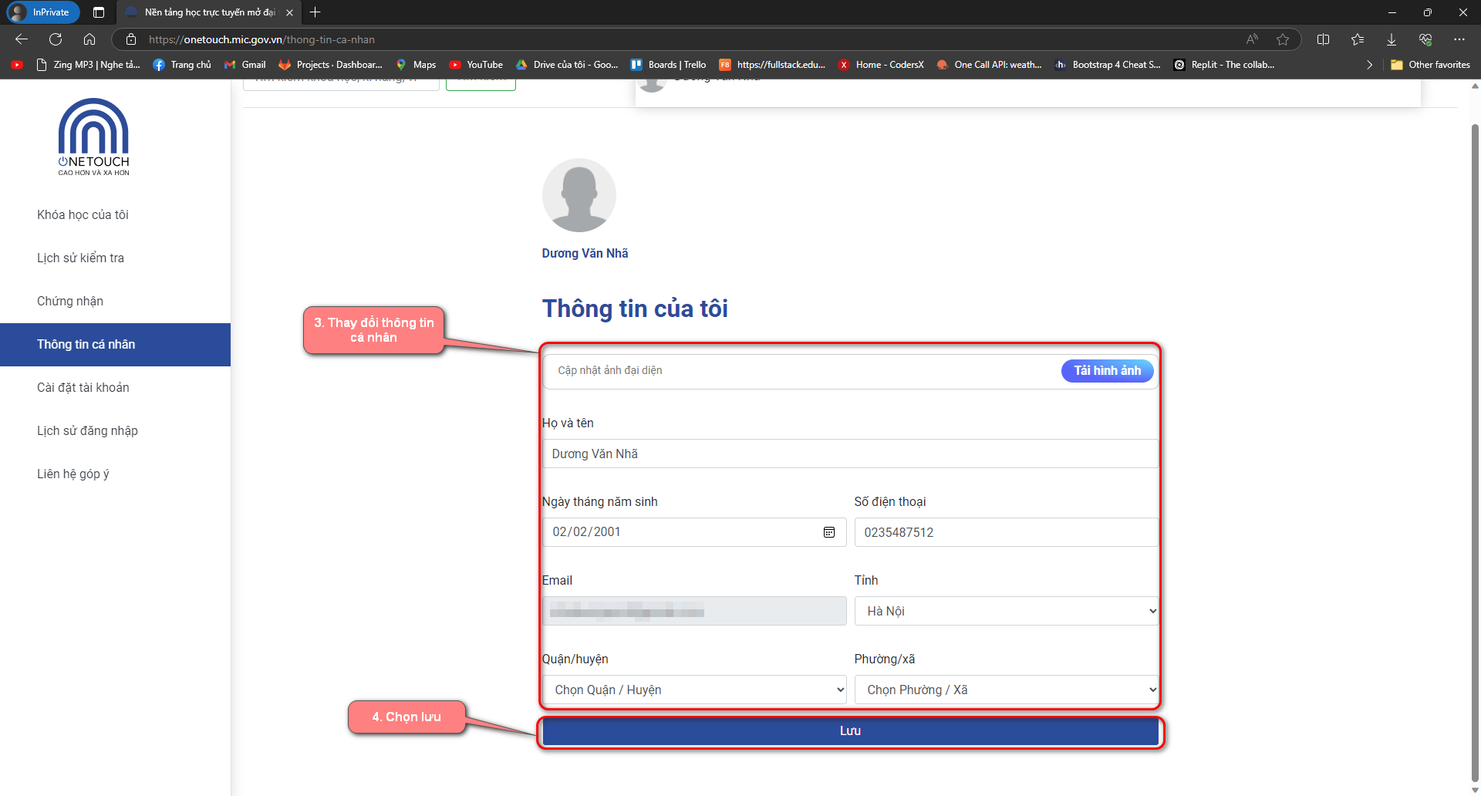Screen dimensions: 1481x796
Task: Expand the Tỉnh dropdown showing Hà Nội
Action: pos(1006,611)
